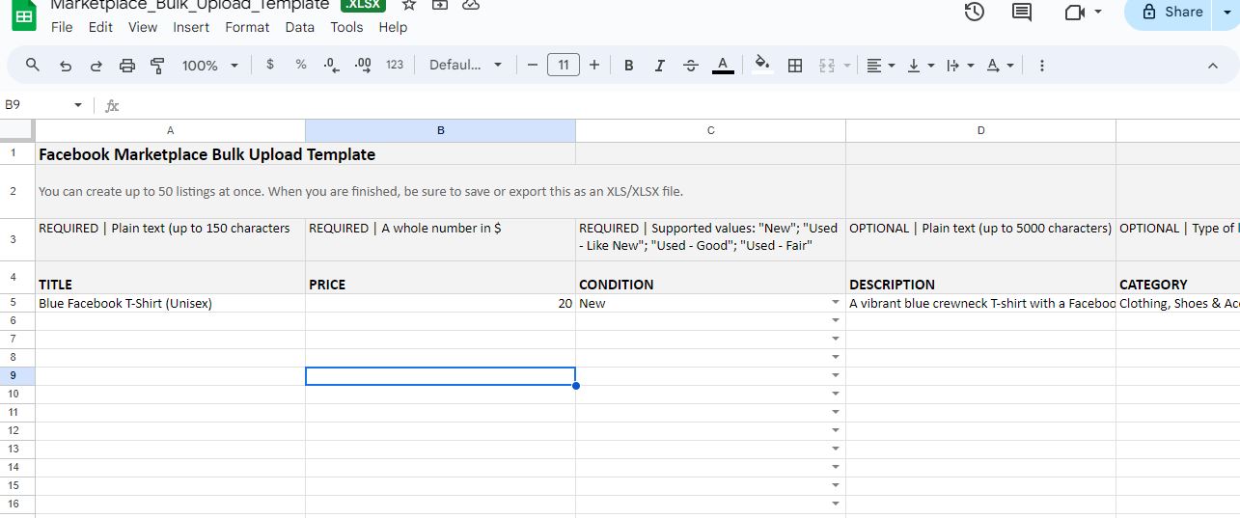Open the horizontal align dropdown
1240x518 pixels.
881,65
